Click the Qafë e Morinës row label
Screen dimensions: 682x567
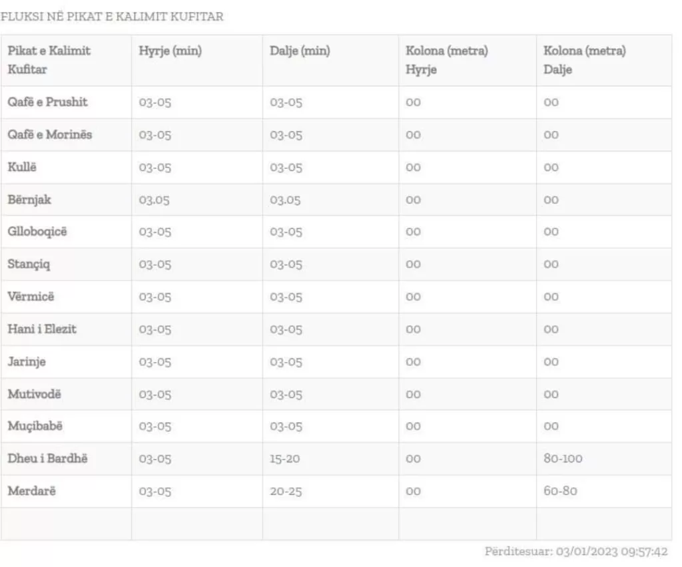click(49, 134)
